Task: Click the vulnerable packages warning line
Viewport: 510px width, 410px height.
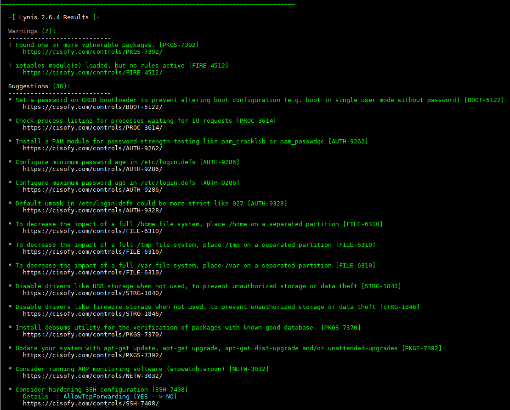Action: pyautogui.click(x=108, y=45)
